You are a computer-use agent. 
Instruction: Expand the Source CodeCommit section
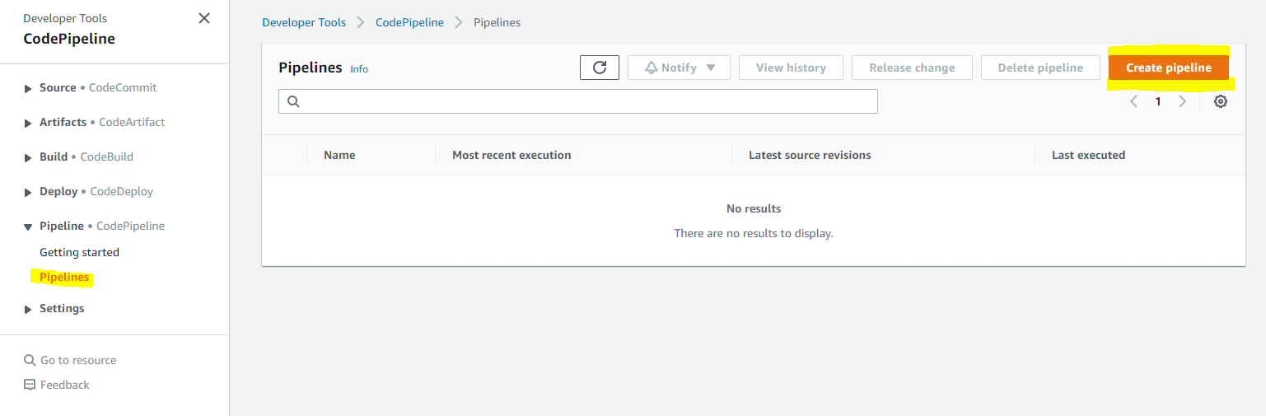point(30,88)
